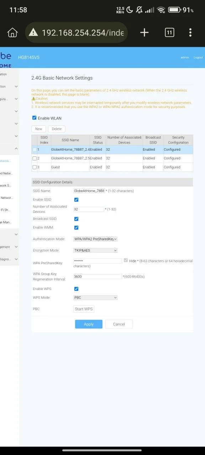Edit the SSID Name field
205x455 pixels.
point(89,191)
